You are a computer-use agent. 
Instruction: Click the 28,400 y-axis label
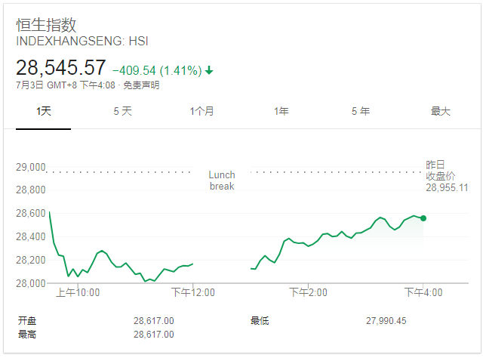[31, 236]
